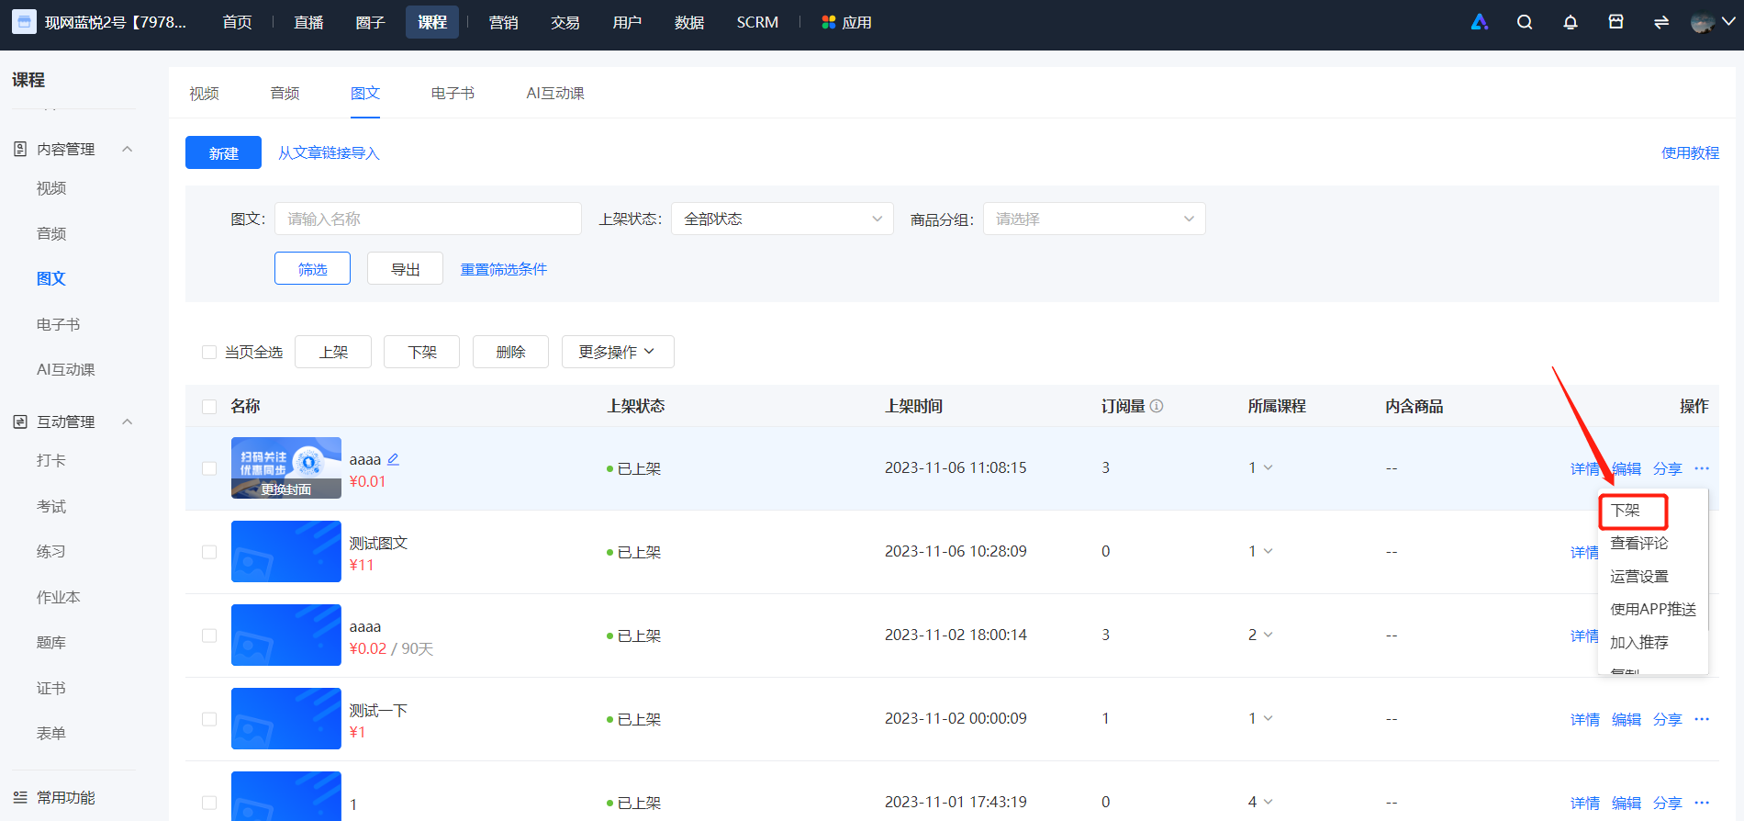The image size is (1744, 821).
Task: Tick the checkbox for the ¥0.01 aaaa row
Action: click(209, 468)
